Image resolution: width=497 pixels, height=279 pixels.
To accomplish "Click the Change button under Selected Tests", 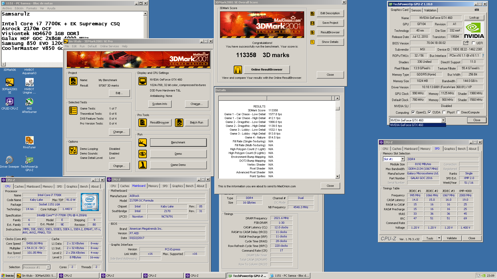I will pos(119,132).
